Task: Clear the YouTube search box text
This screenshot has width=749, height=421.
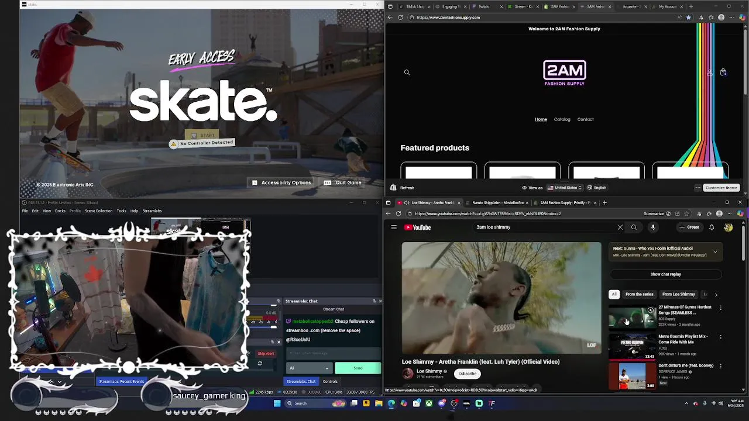Action: pyautogui.click(x=620, y=227)
